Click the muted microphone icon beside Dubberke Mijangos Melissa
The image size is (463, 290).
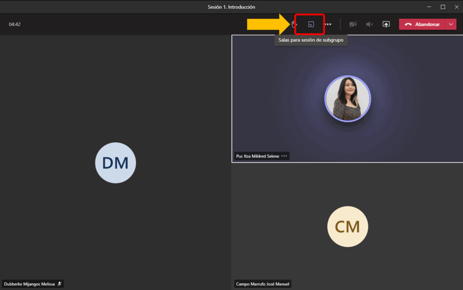point(59,284)
